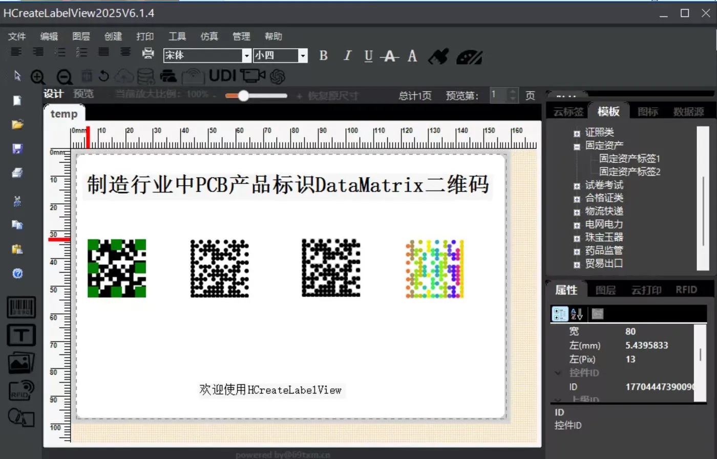Image resolution: width=717 pixels, height=459 pixels.
Task: Open the 打印 menu
Action: (145, 36)
